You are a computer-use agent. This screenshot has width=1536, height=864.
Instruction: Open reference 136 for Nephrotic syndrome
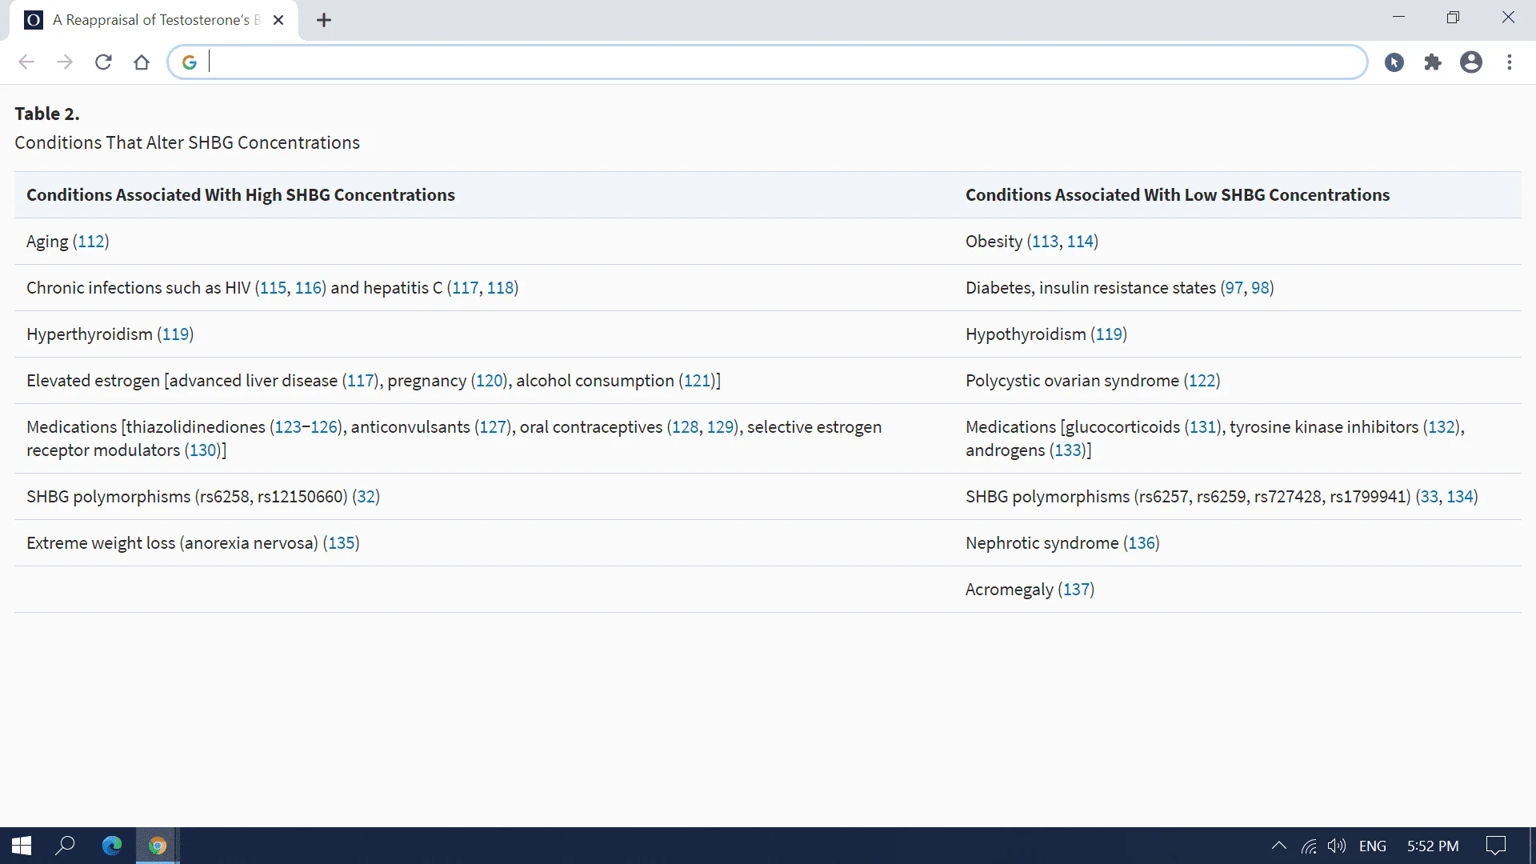click(x=1142, y=543)
